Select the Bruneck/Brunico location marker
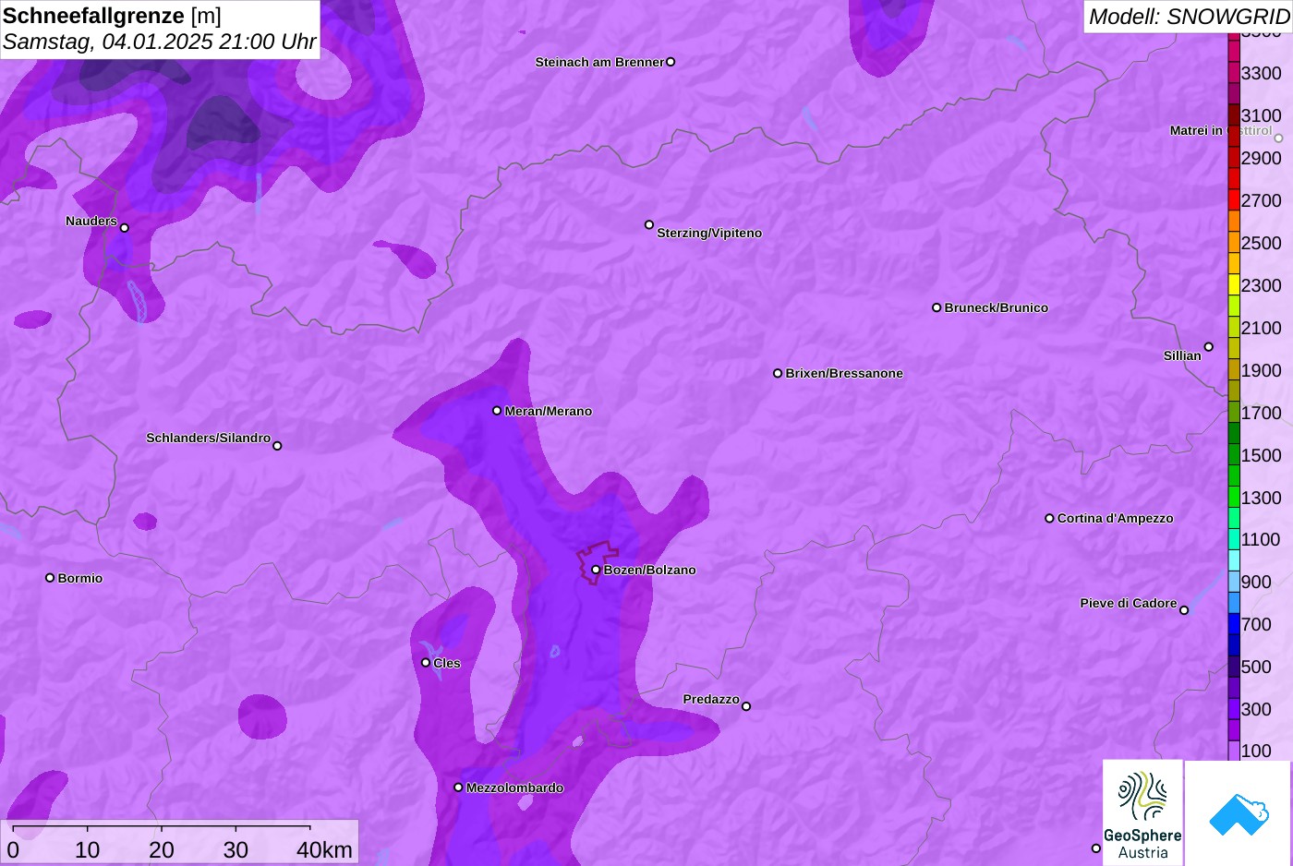Image resolution: width=1293 pixels, height=866 pixels. pyautogui.click(x=937, y=307)
